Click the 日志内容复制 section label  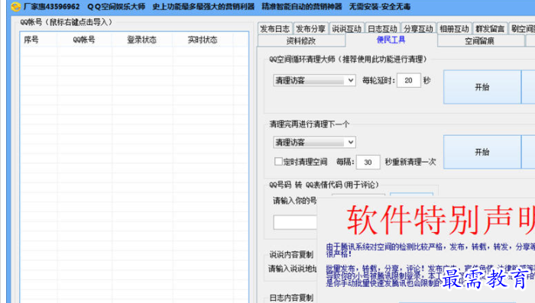click(291, 298)
